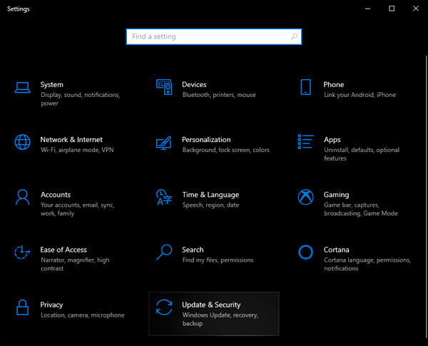The height and width of the screenshot is (346, 428).
Task: Click the Cortana ring icon
Action: (x=306, y=252)
